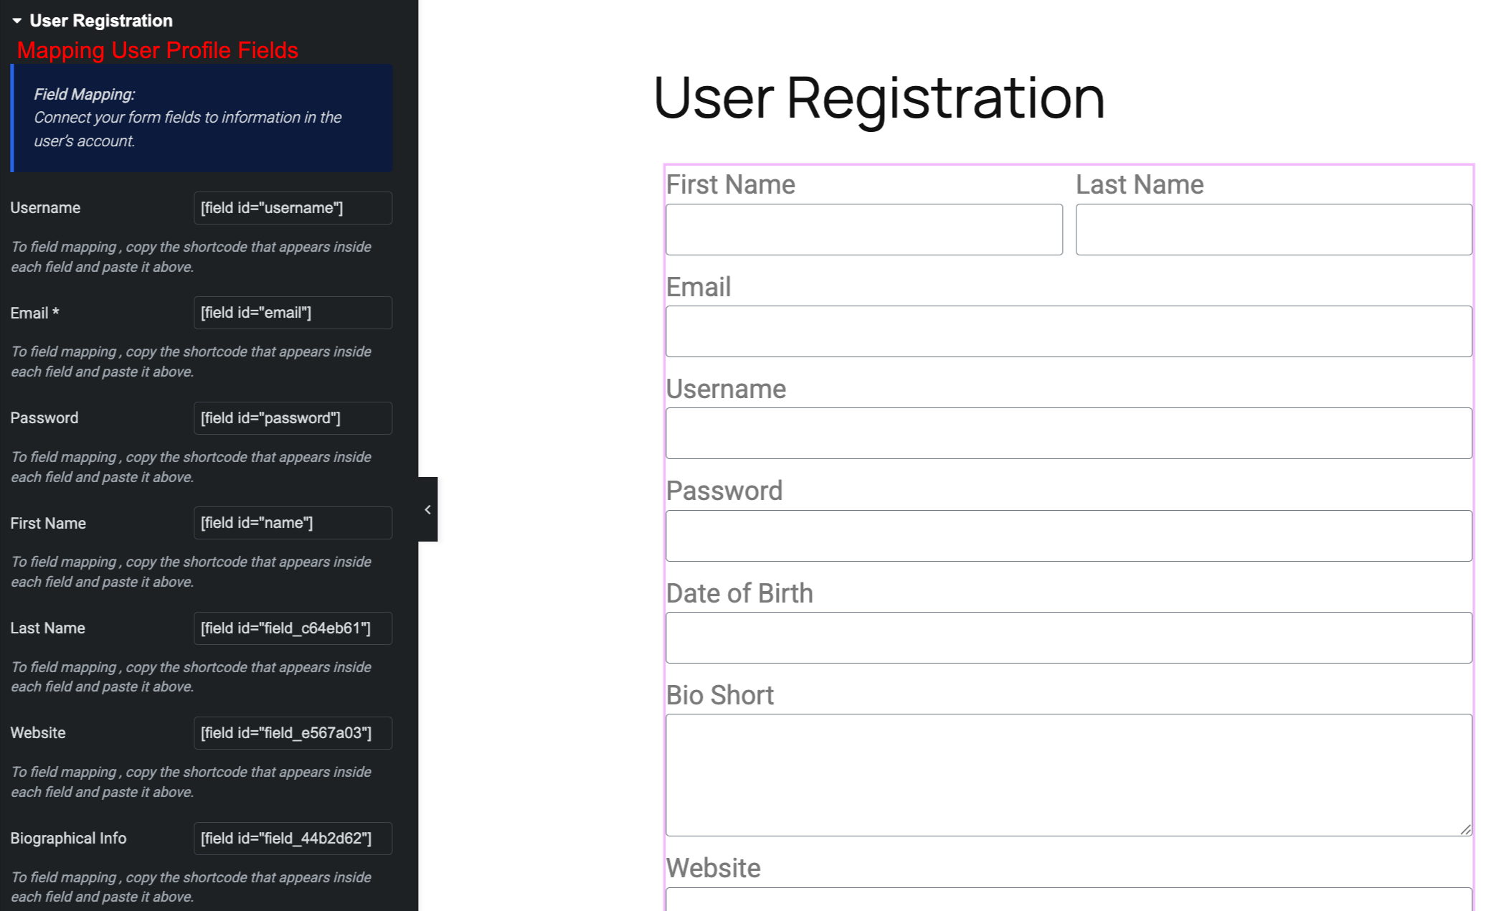Viewport: 1501px width, 911px height.
Task: Click the Website form input box
Action: [1068, 900]
